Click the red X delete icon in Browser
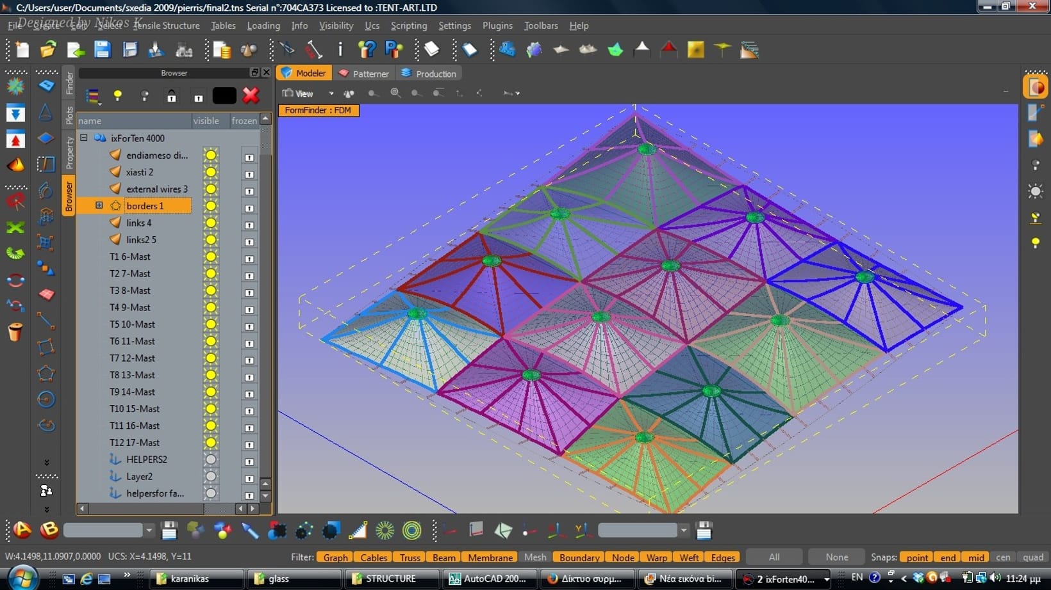The height and width of the screenshot is (590, 1051). 251,95
